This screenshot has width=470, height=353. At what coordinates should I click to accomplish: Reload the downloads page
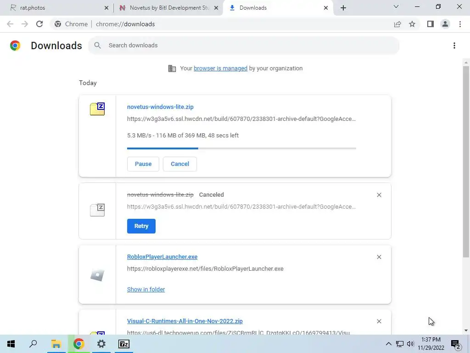pyautogui.click(x=39, y=24)
